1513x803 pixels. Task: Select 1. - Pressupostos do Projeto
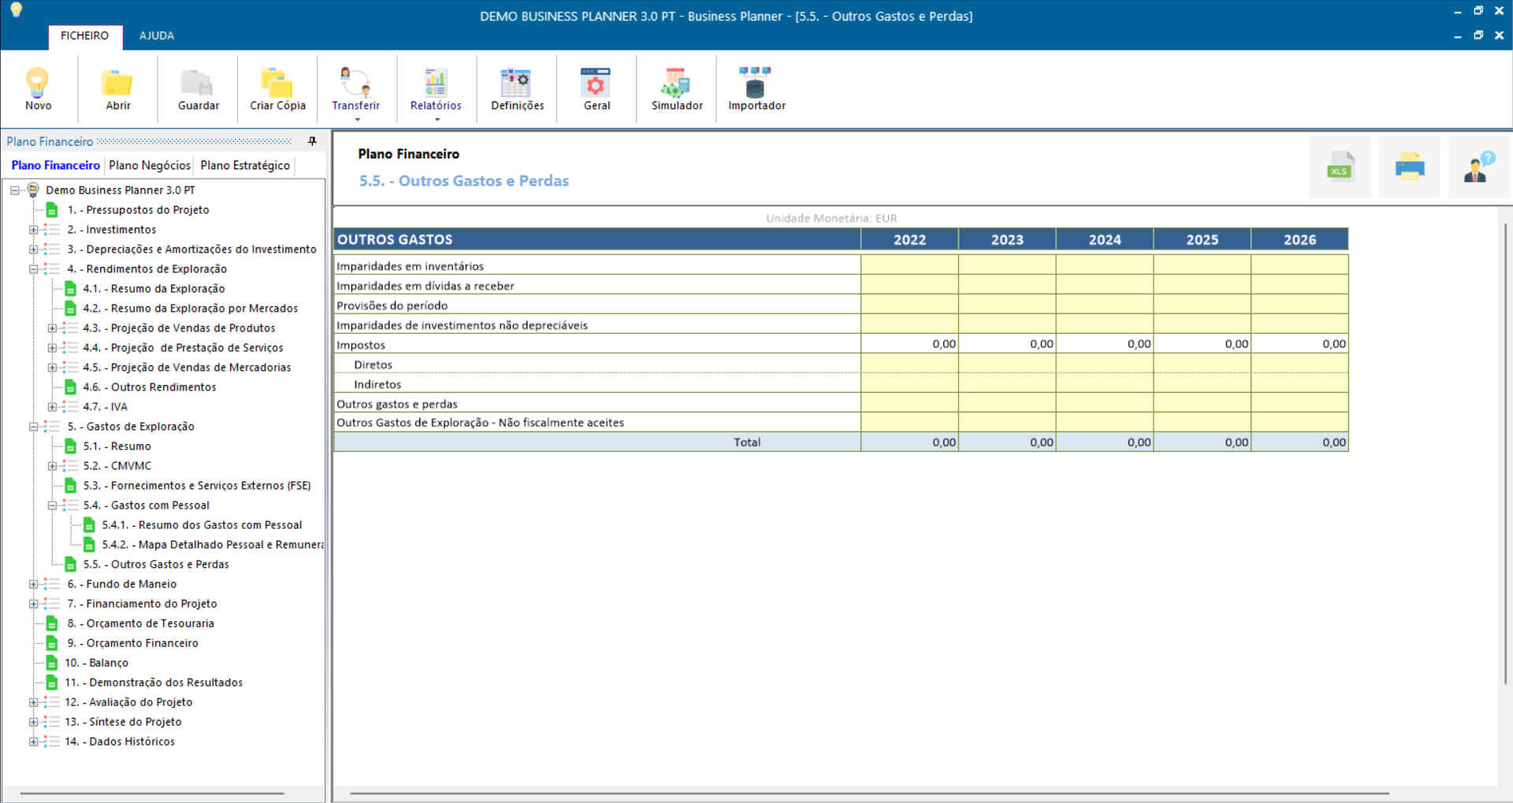(x=138, y=210)
